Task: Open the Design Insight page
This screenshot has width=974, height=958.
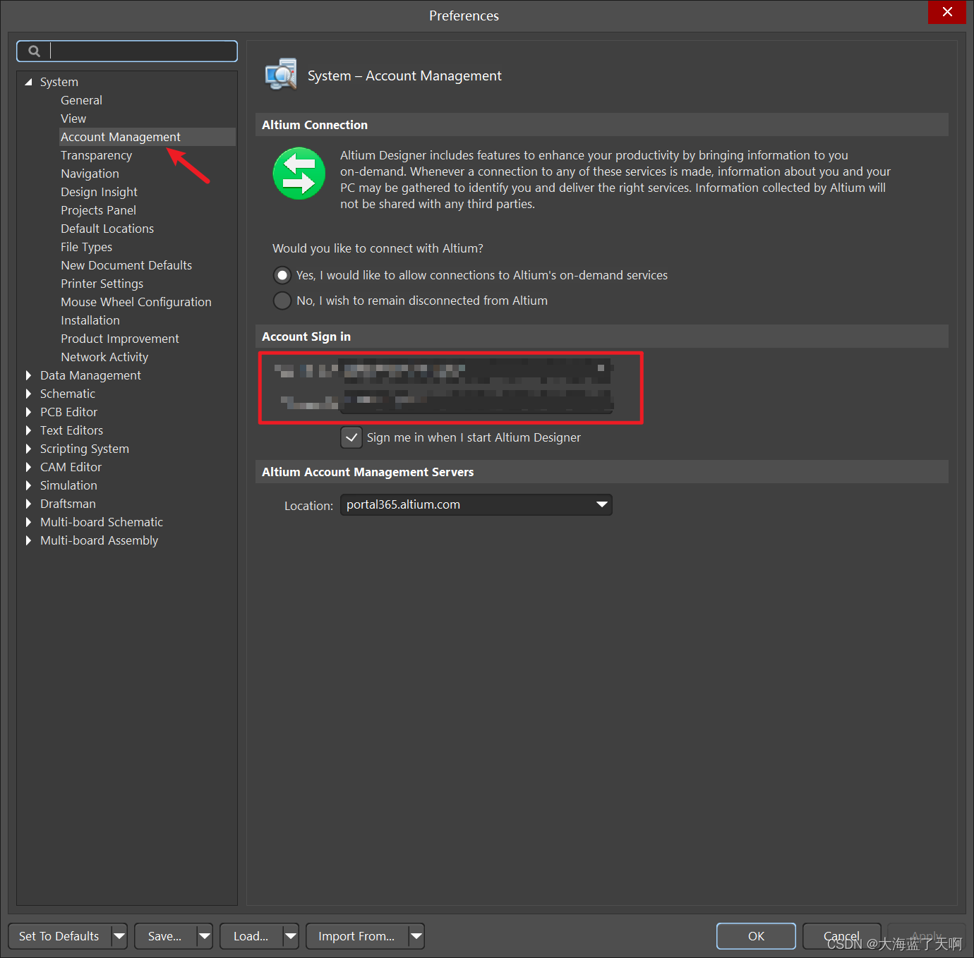Action: 99,192
